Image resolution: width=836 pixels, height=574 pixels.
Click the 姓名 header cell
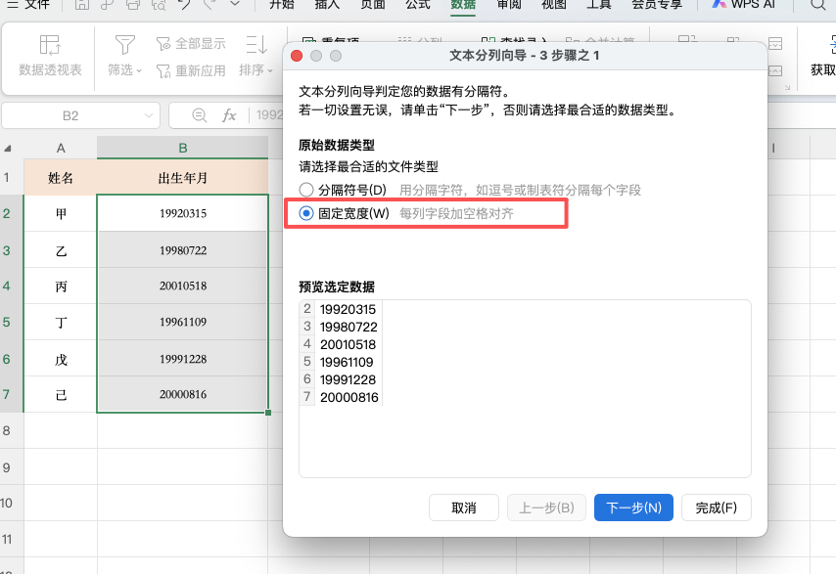click(61, 177)
